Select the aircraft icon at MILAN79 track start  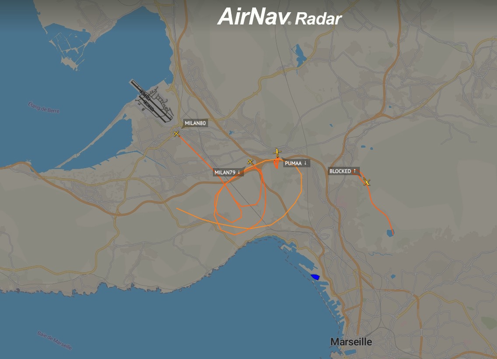tap(250, 162)
